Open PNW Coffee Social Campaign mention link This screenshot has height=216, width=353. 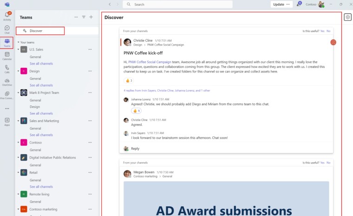click(x=150, y=62)
